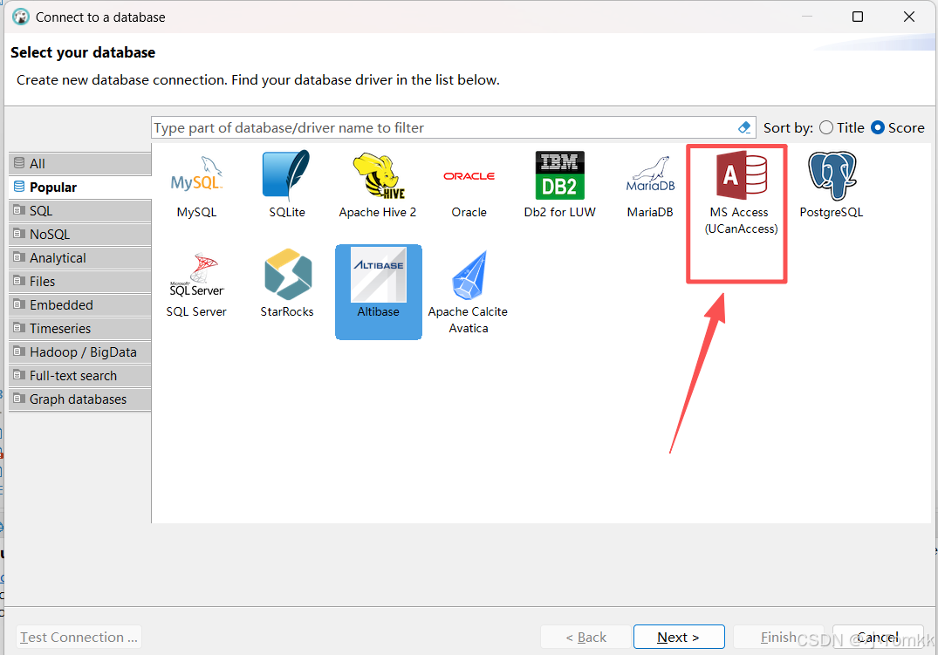Select the Oracle database driver
This screenshot has height=655, width=938.
tap(469, 176)
